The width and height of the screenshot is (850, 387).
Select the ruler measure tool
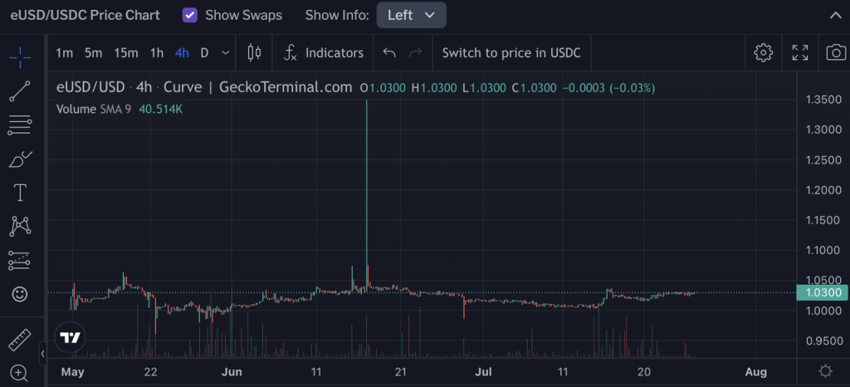(x=20, y=340)
